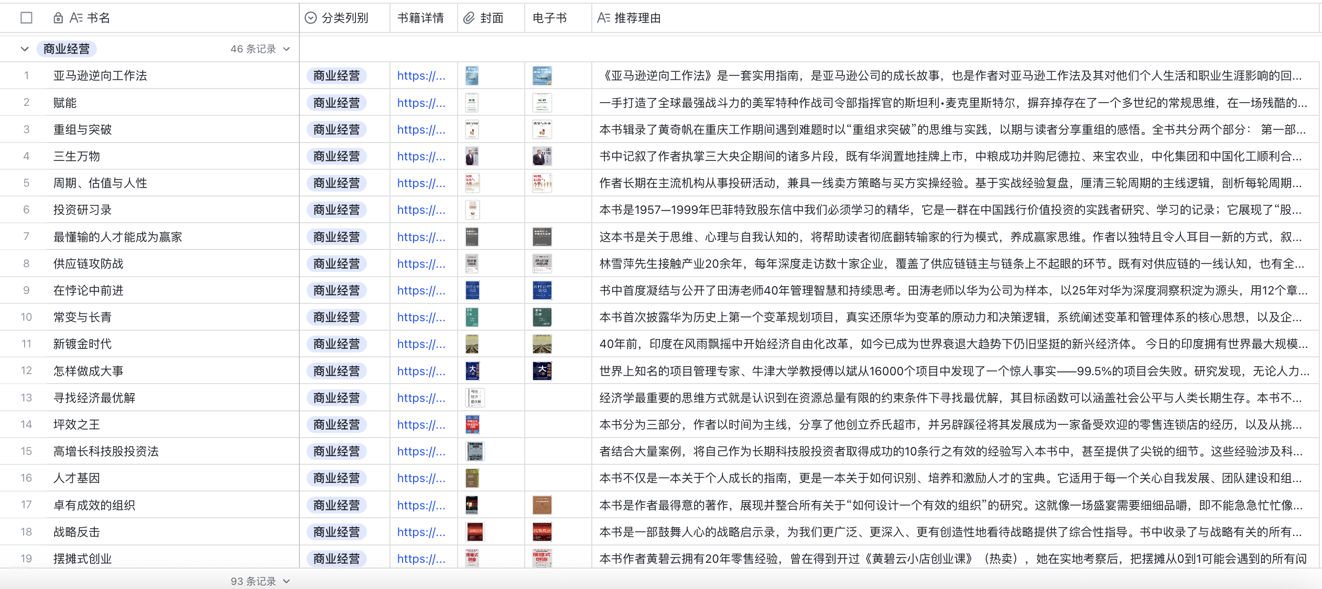Click the lock icon beside 书名 header
The width and height of the screenshot is (1322, 589).
[58, 18]
